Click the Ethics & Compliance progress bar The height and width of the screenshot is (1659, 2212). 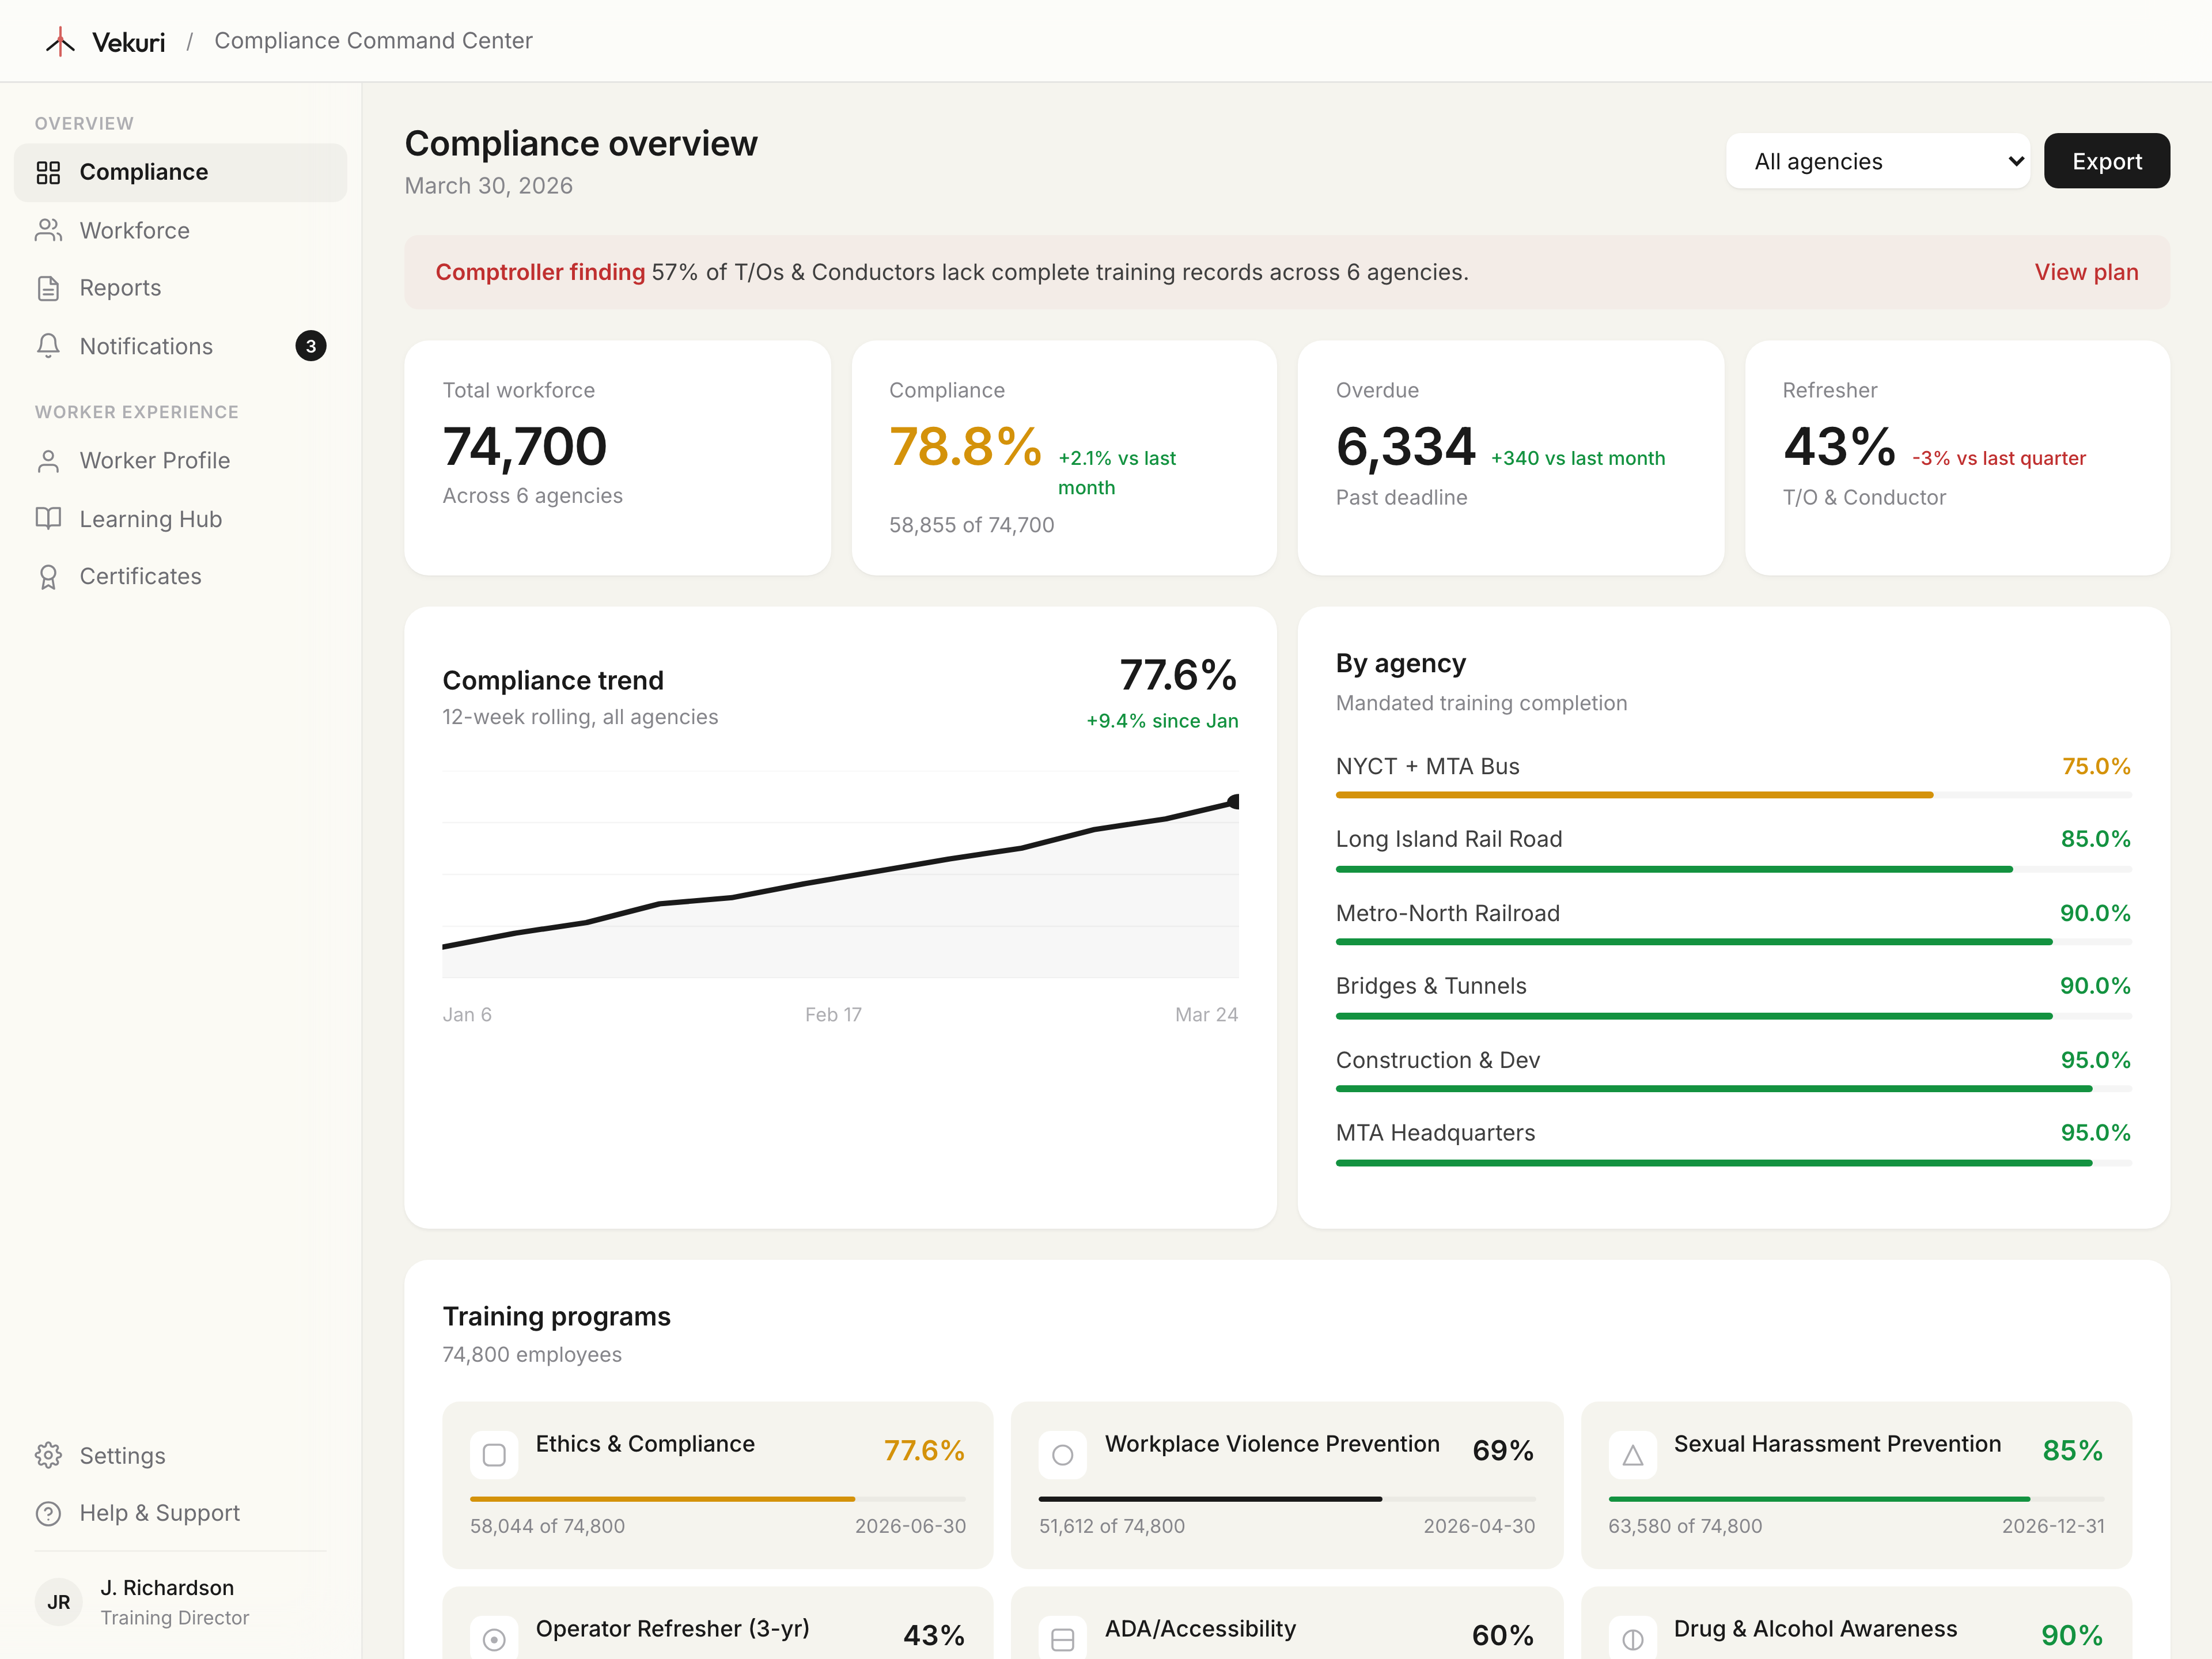point(718,1499)
